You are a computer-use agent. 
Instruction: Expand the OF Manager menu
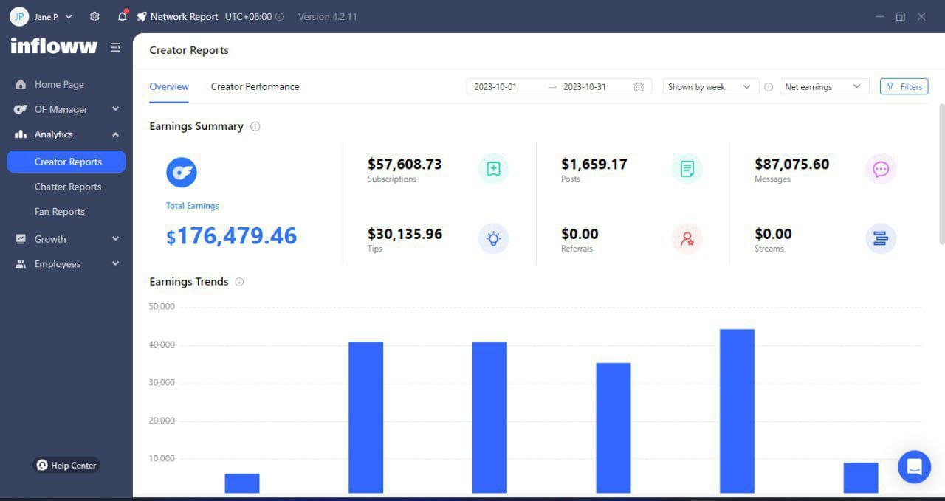point(66,109)
